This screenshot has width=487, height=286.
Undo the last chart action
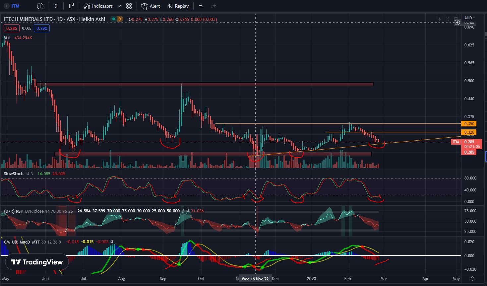[201, 6]
